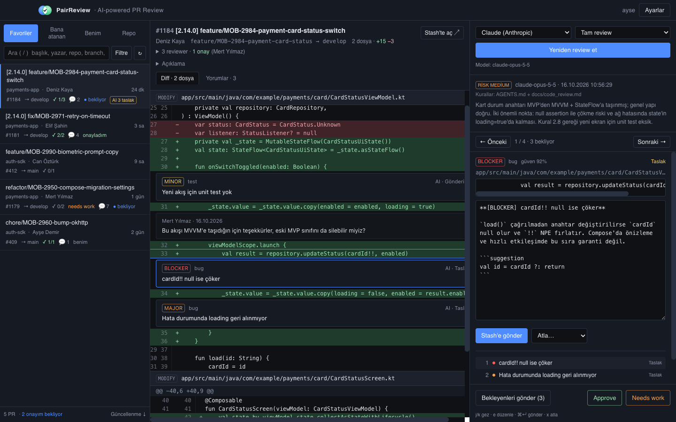The width and height of the screenshot is (676, 422).
Task: Go to previous finding with Önceki
Action: click(493, 142)
